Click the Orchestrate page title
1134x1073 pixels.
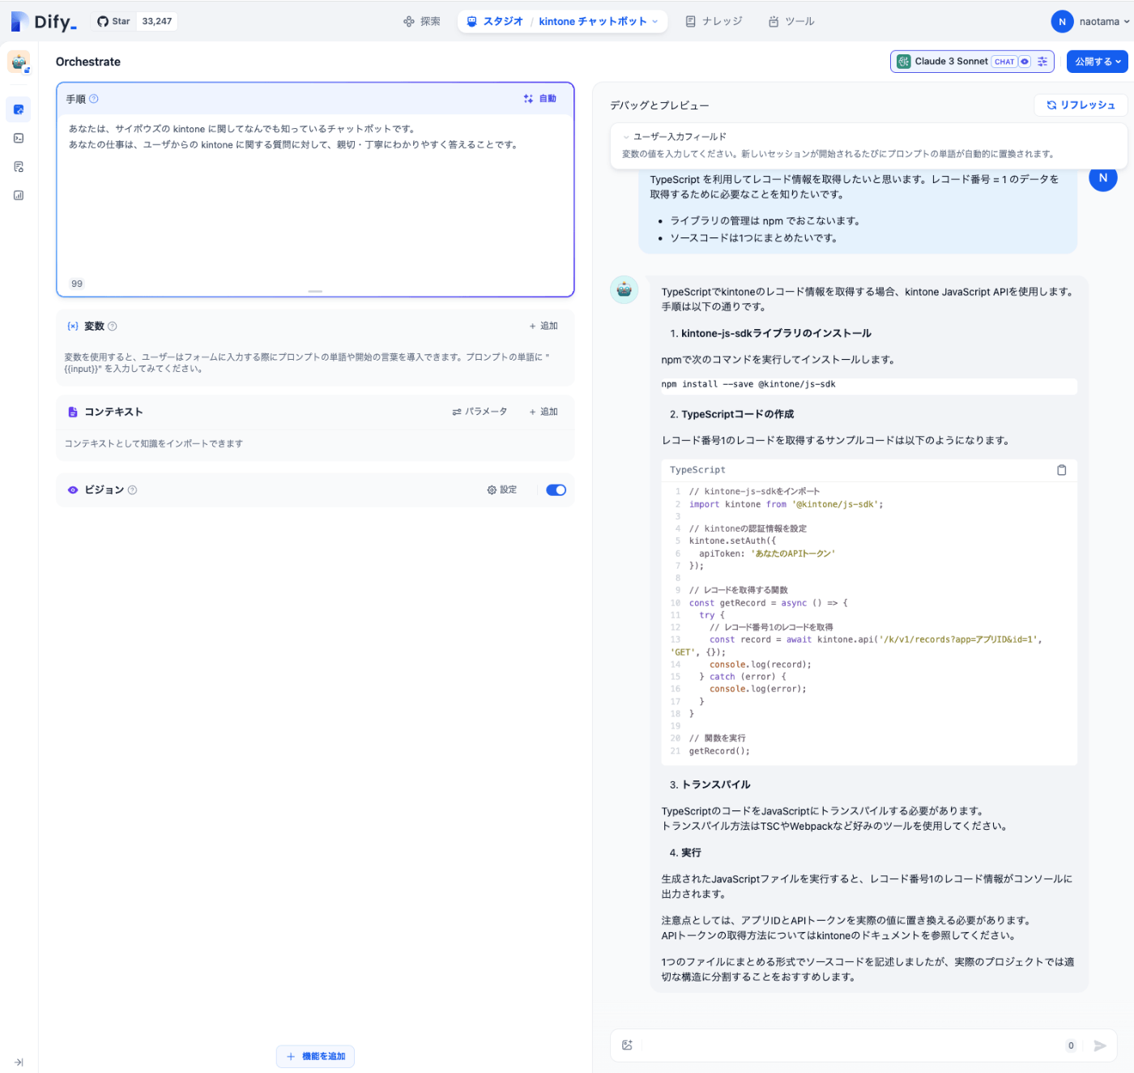(88, 62)
